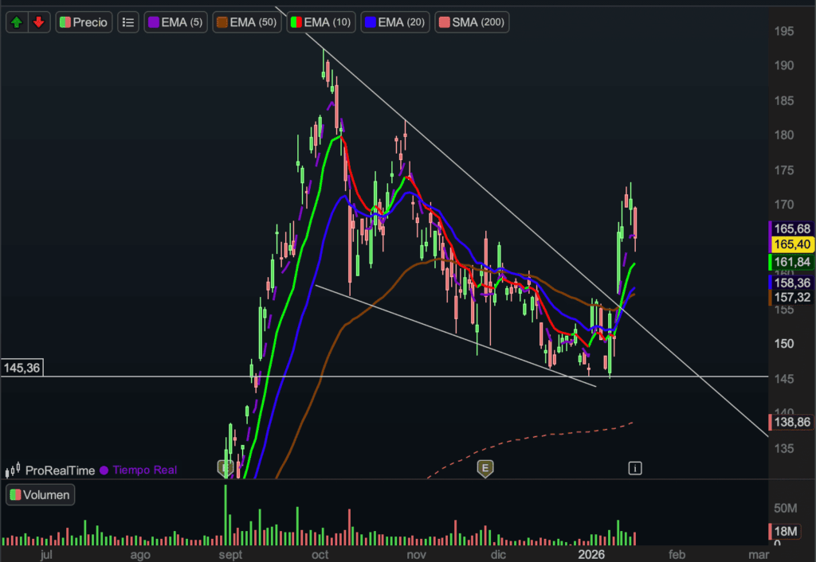Select the EMA (20) indicator label

tap(395, 22)
